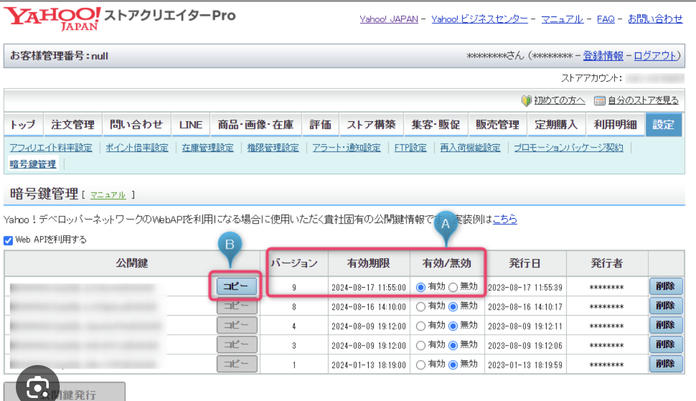Open the 自分のストアを見る link
The width and height of the screenshot is (696, 401).
(643, 101)
